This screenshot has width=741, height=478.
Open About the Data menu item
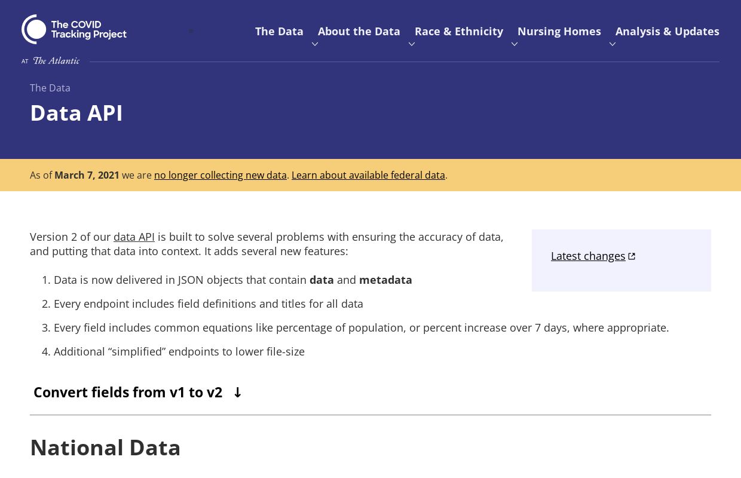(359, 31)
